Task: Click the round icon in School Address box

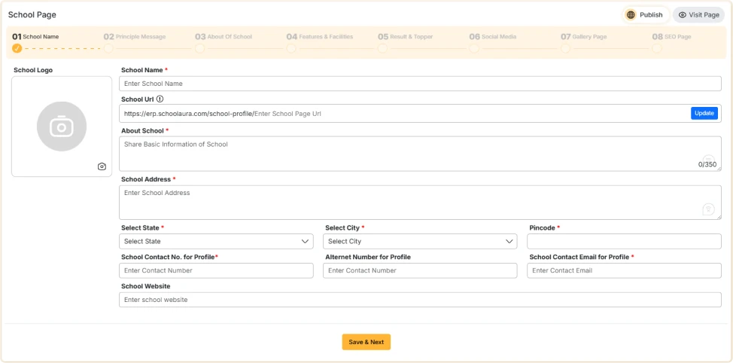Action: pyautogui.click(x=707, y=209)
